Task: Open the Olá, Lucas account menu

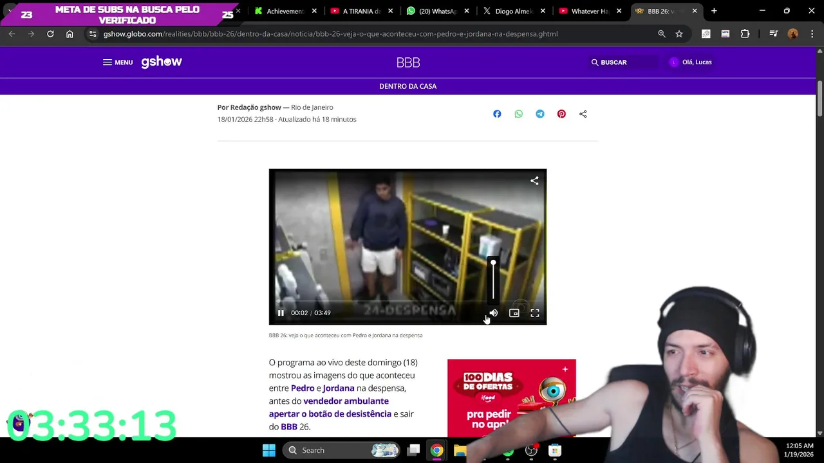Action: point(691,62)
